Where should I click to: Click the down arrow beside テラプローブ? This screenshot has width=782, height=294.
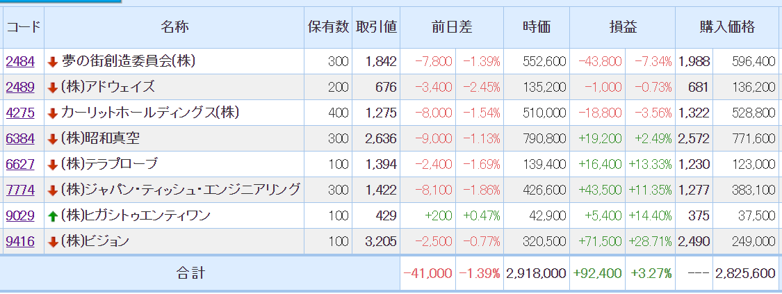coord(53,165)
